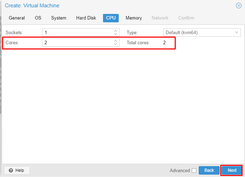
Task: Click the greyed-out Network tab
Action: 160,18
